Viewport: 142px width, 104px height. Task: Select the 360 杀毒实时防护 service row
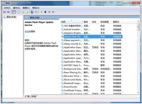(x=92, y=26)
